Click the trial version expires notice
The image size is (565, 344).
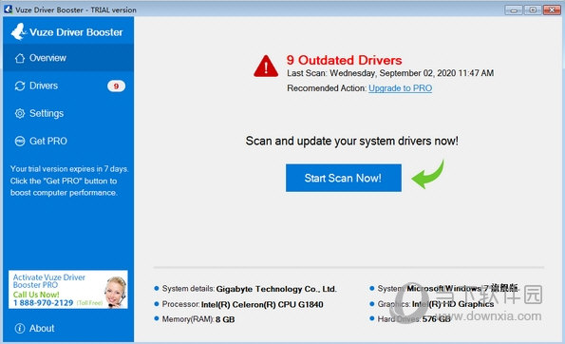click(68, 181)
